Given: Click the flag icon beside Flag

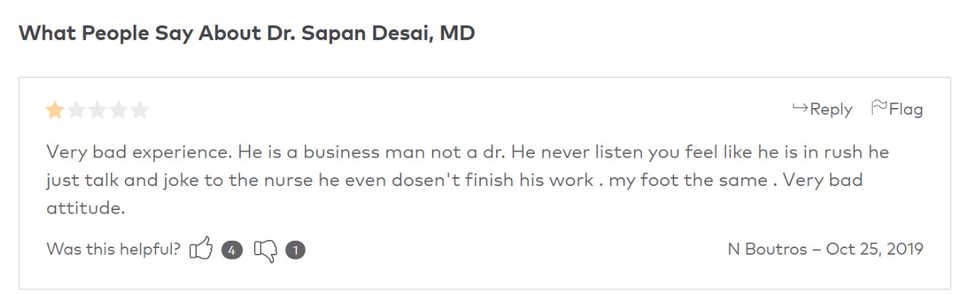Looking at the screenshot, I should [879, 108].
